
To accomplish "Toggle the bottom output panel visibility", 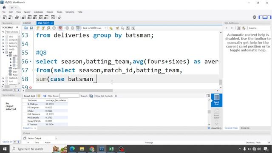I will pyautogui.click(x=265, y=17).
